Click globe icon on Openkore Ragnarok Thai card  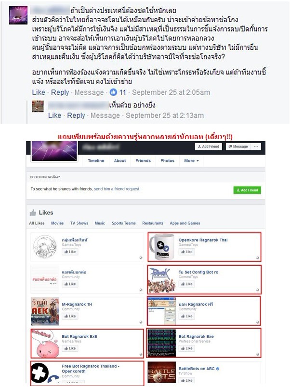[x=258, y=258]
